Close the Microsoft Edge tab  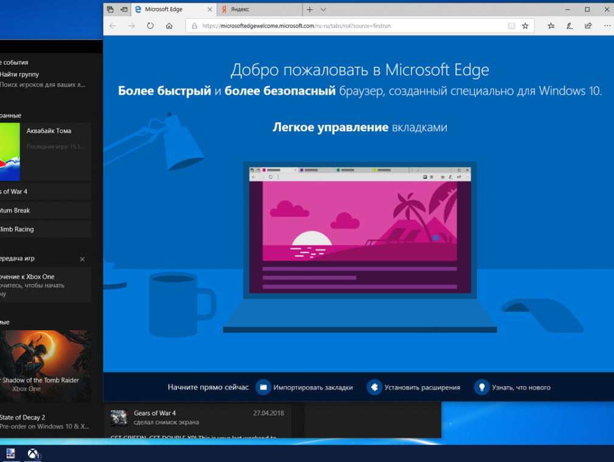tap(210, 9)
